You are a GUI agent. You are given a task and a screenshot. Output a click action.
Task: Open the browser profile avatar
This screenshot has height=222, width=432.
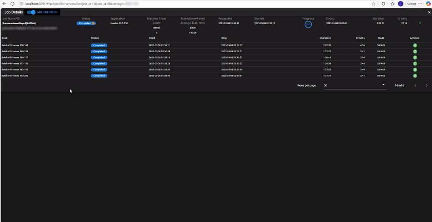401,4
